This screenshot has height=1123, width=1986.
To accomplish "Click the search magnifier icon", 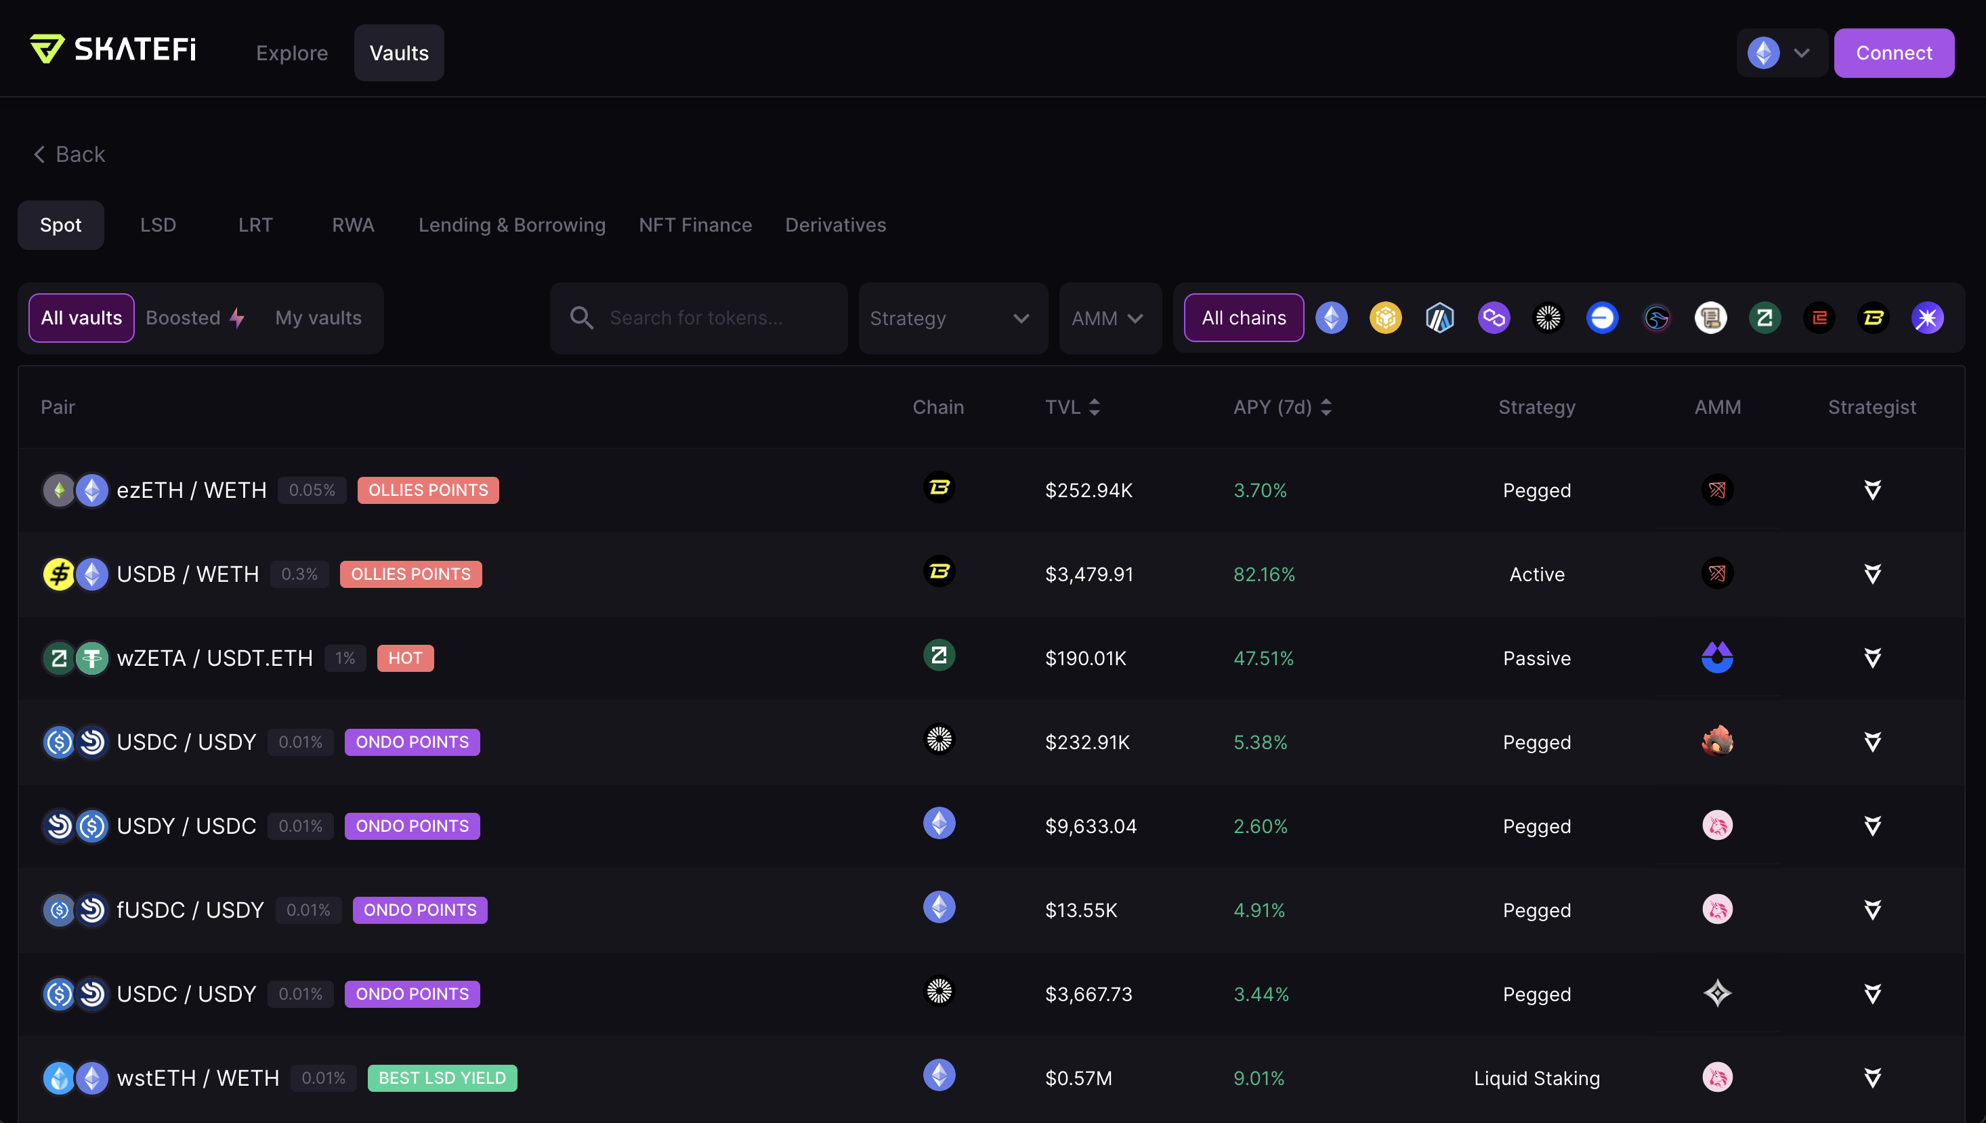I will pyautogui.click(x=582, y=318).
